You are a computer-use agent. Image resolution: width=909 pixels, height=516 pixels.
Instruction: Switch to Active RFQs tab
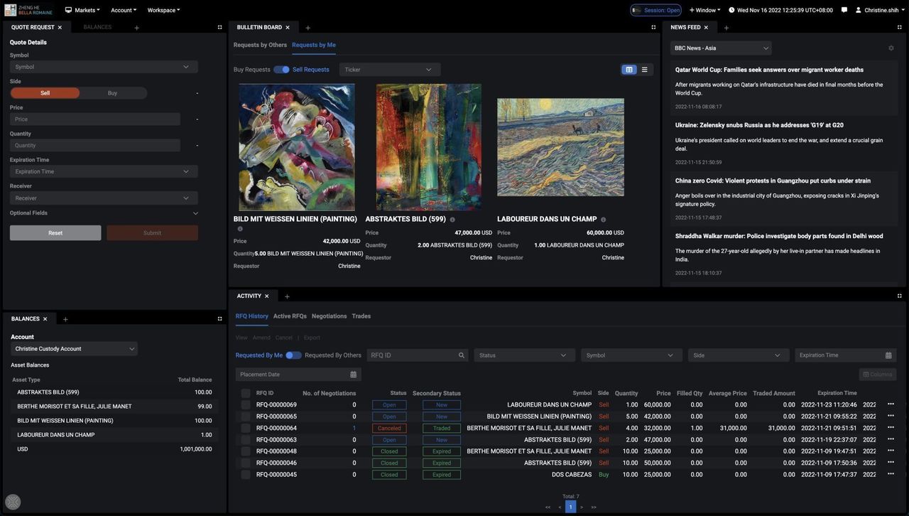[290, 316]
